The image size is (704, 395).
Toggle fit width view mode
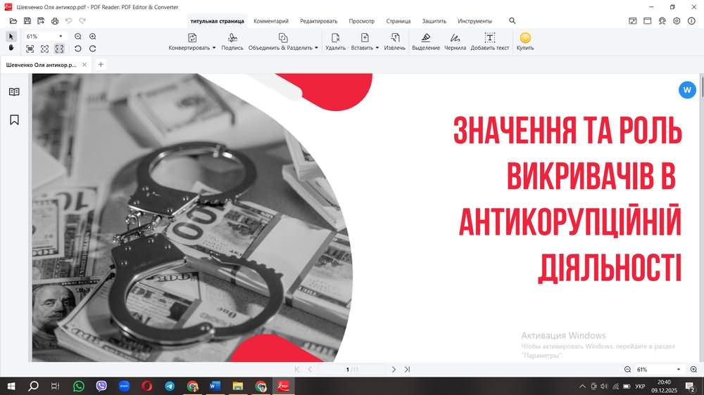(59, 48)
